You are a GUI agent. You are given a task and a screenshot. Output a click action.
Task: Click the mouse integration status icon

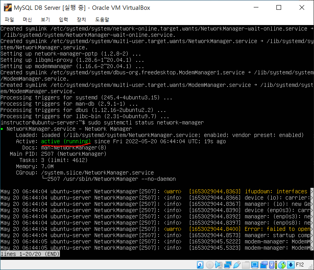[282, 265]
